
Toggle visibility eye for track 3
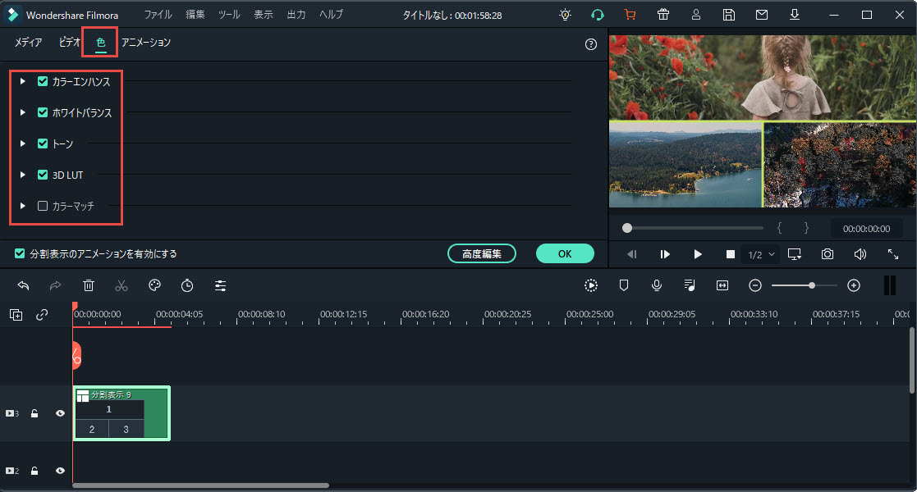[x=60, y=413]
